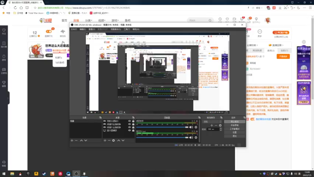Expand the 游戏 dropdown in Douyu nav
The height and width of the screenshot is (177, 314).
click(115, 20)
